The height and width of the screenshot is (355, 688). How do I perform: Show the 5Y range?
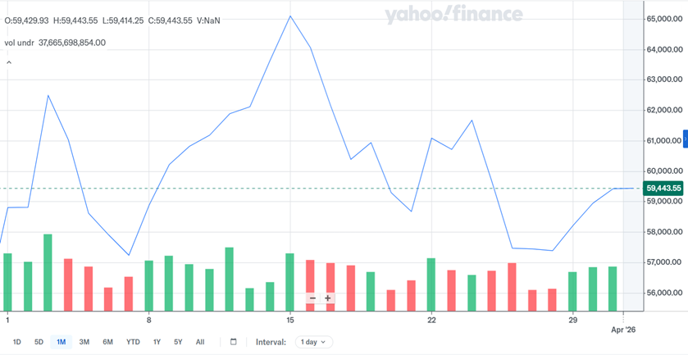tap(178, 342)
